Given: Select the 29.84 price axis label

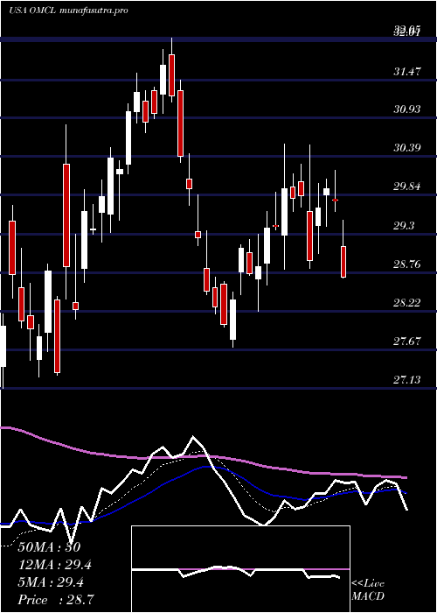Looking at the screenshot, I should 407,186.
